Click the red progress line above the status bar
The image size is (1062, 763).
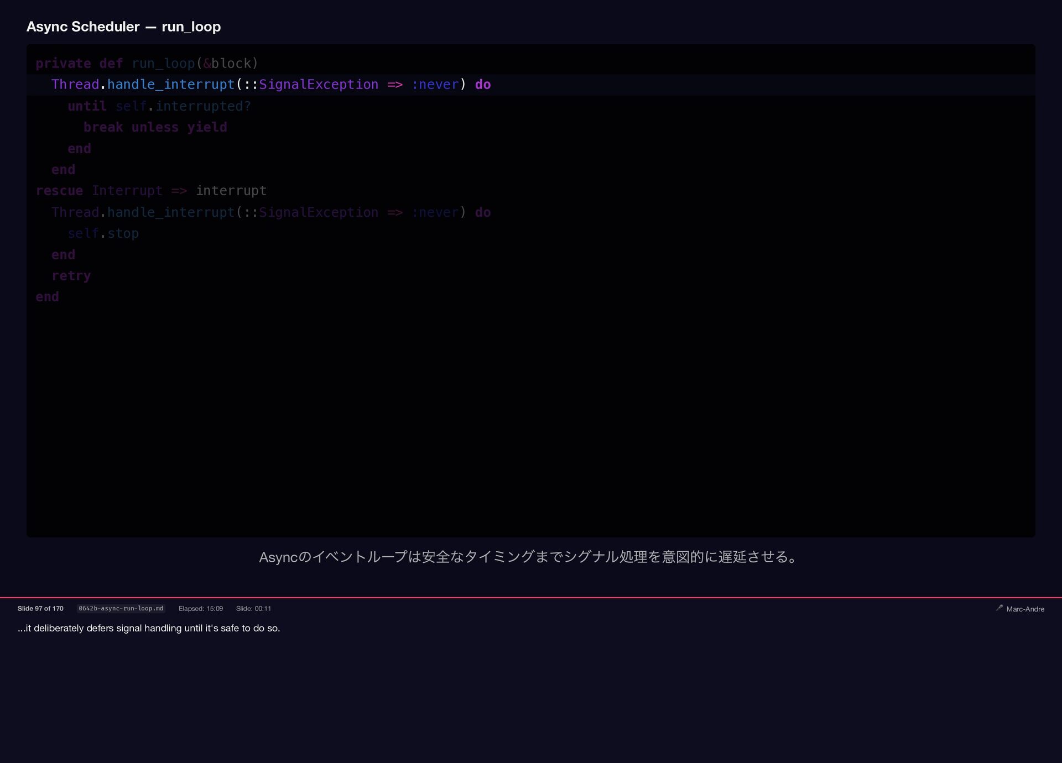[x=531, y=597]
